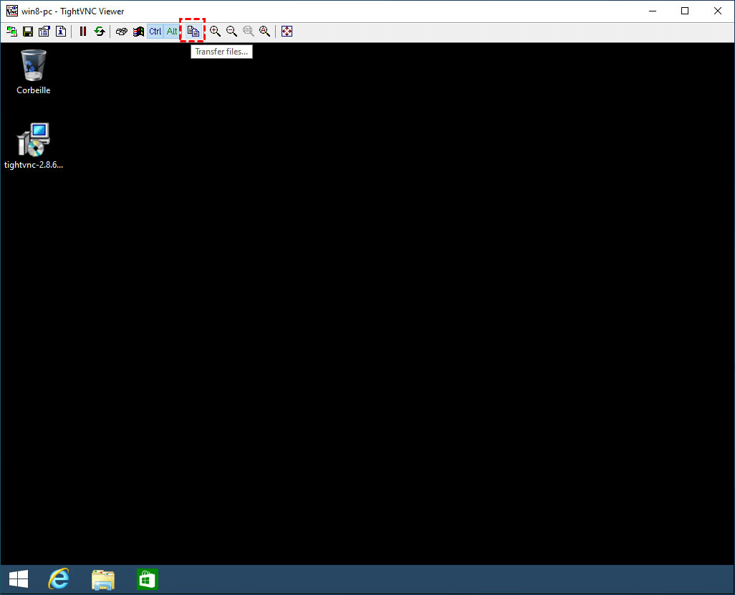Open Windows Store from remote taskbar
The height and width of the screenshot is (595, 735).
[x=147, y=579]
